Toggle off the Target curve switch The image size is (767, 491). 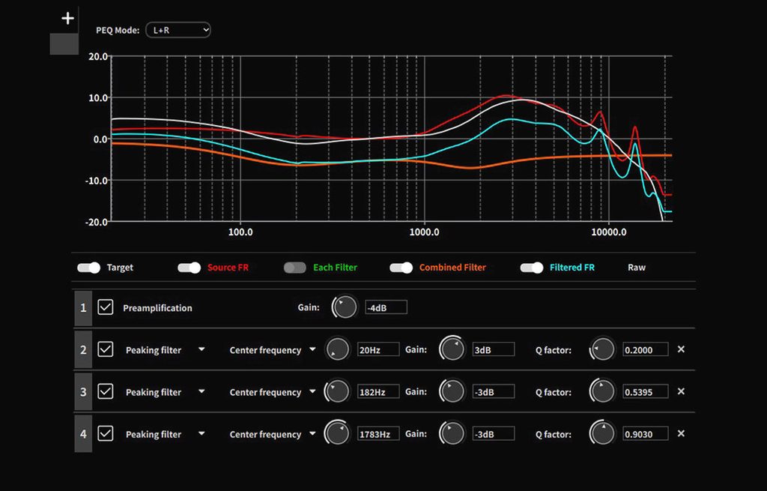tap(89, 268)
